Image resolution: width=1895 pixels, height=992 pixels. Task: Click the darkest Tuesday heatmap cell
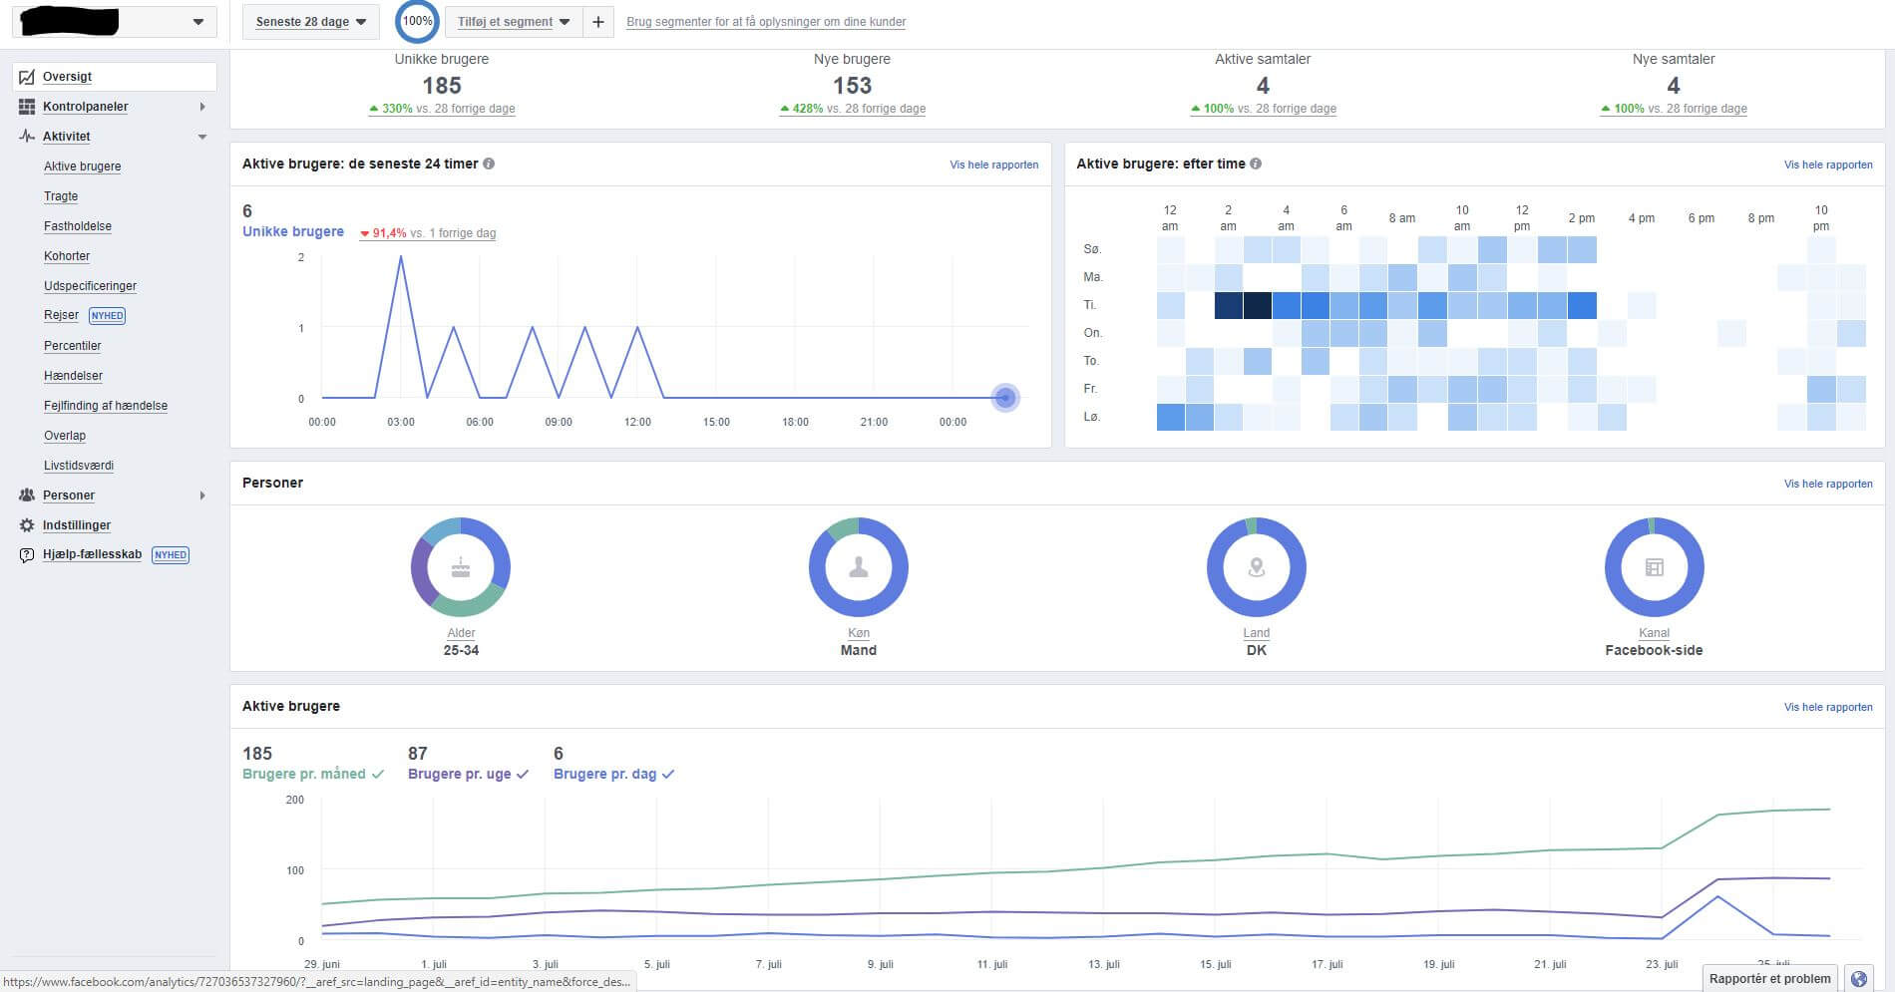pos(1258,305)
